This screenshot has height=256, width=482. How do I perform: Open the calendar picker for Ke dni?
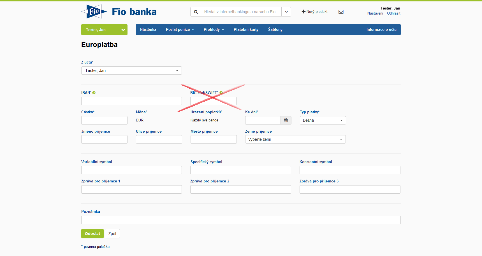pos(286,120)
